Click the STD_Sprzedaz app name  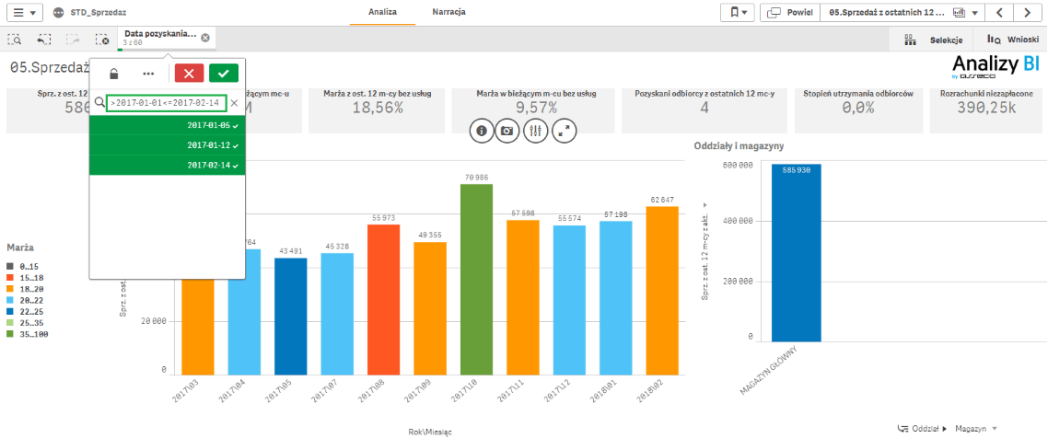pos(99,13)
